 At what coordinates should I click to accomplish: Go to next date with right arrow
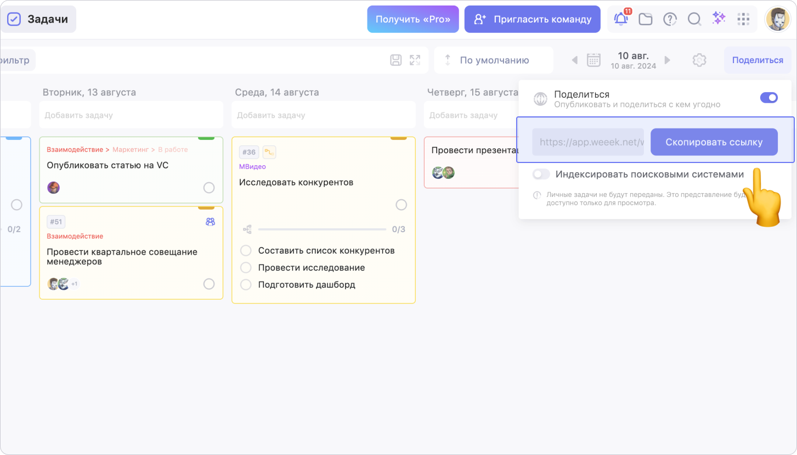pyautogui.click(x=668, y=60)
